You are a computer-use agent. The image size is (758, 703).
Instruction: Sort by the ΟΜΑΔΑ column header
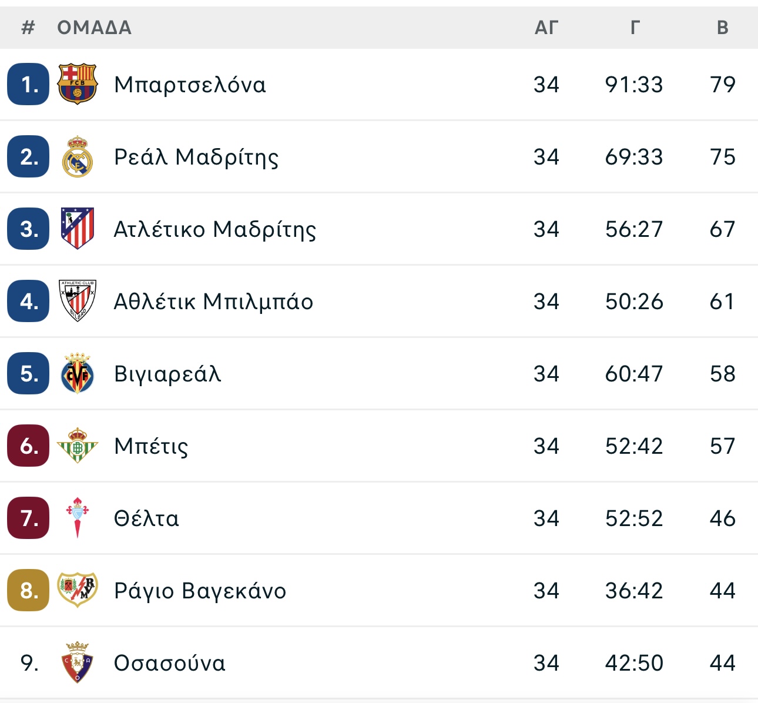tap(94, 28)
